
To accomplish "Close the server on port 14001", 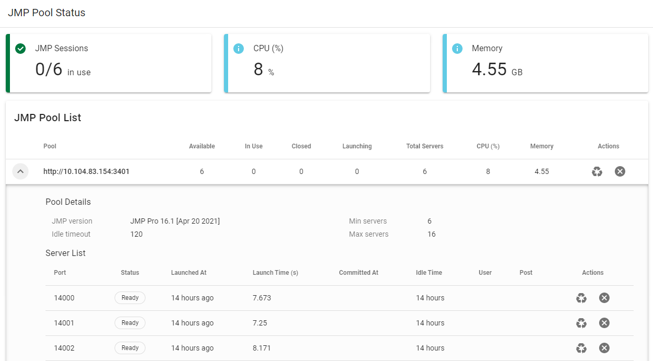I will 604,323.
